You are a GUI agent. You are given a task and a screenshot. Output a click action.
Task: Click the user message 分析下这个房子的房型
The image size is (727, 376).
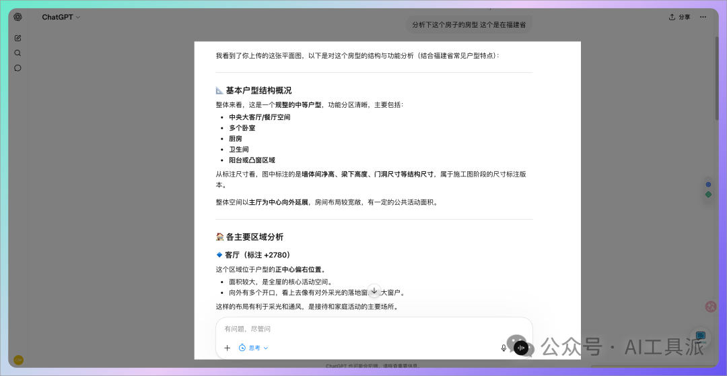pyautogui.click(x=469, y=25)
